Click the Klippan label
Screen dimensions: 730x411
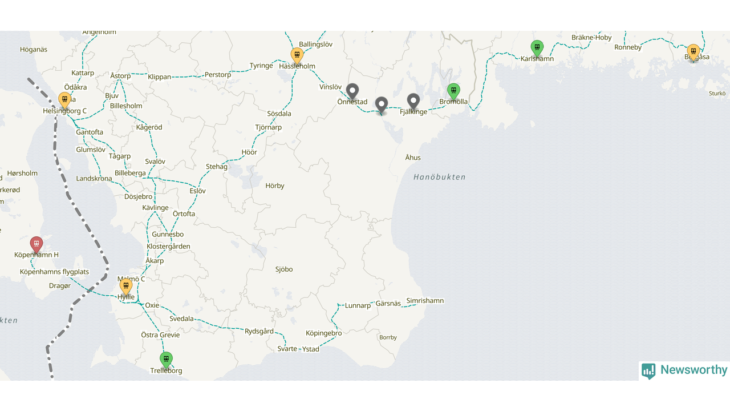pos(159,76)
